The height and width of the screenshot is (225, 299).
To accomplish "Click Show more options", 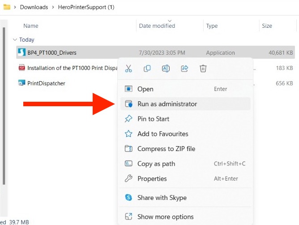I will click(165, 217).
